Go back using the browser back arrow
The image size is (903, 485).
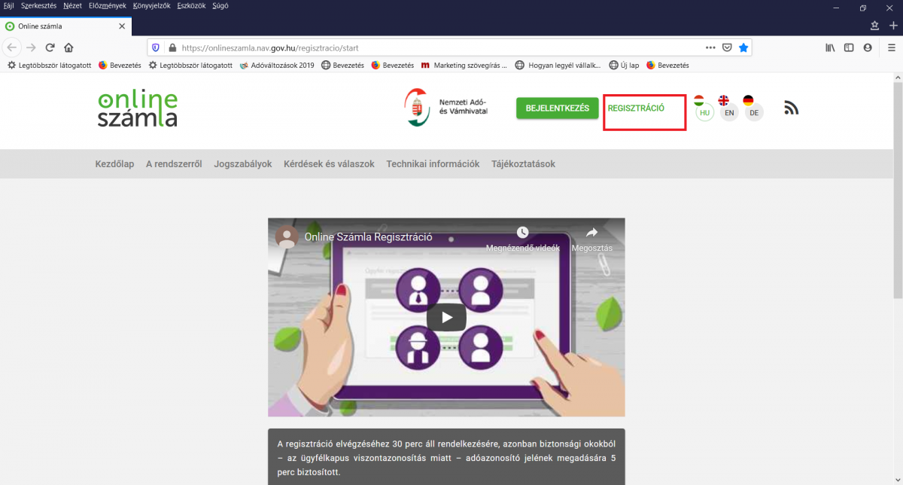point(12,47)
